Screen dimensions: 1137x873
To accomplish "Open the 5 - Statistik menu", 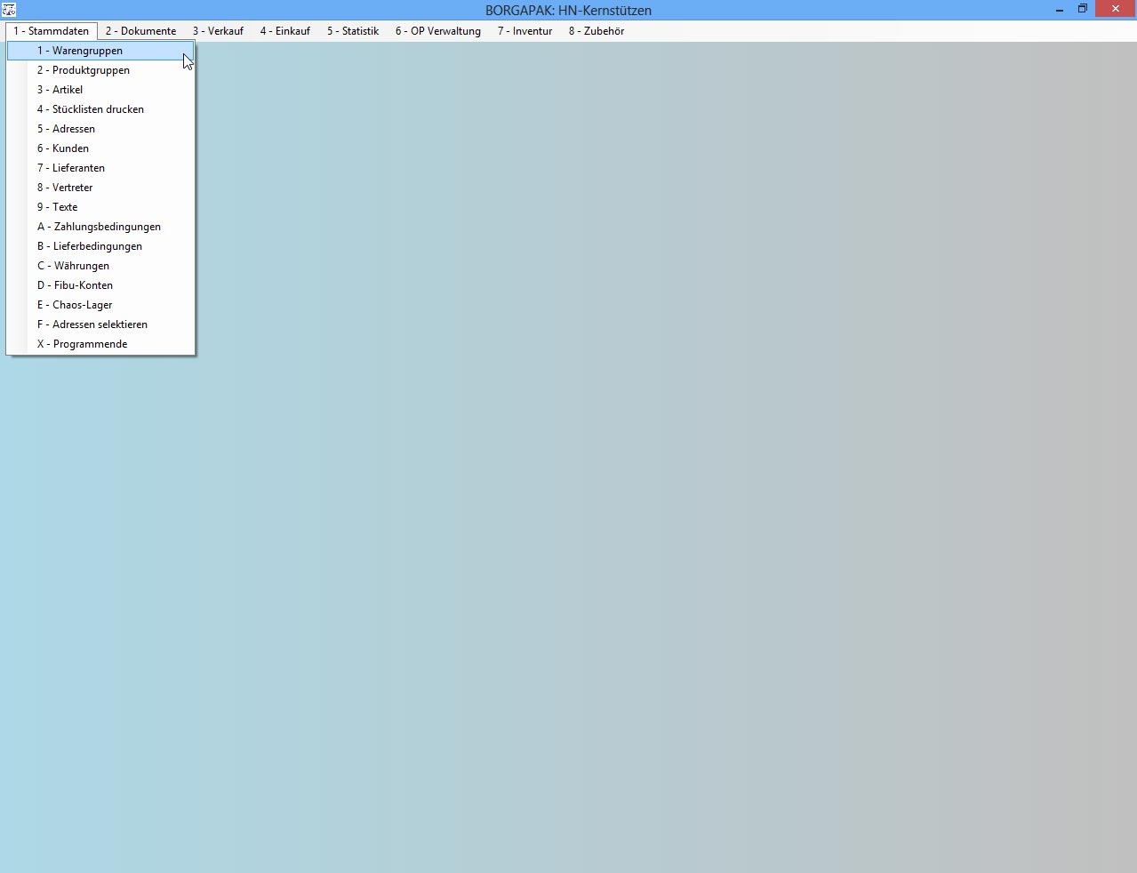I will click(352, 31).
